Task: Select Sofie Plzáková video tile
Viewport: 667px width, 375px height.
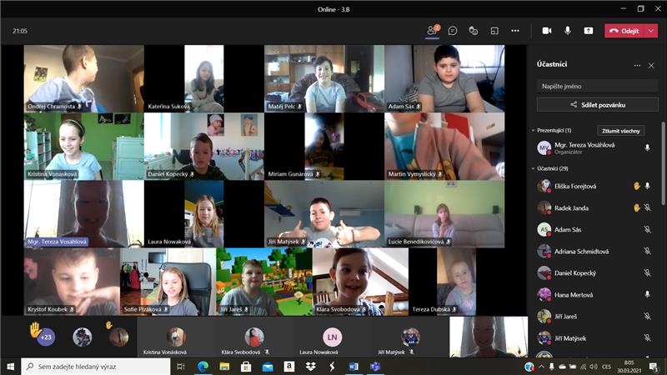Action: click(x=168, y=282)
